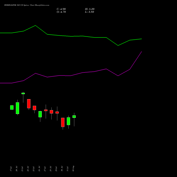Screen dimensions: 177x177
Task: Click the green candle for 17 Jul
Action: [12, 108]
